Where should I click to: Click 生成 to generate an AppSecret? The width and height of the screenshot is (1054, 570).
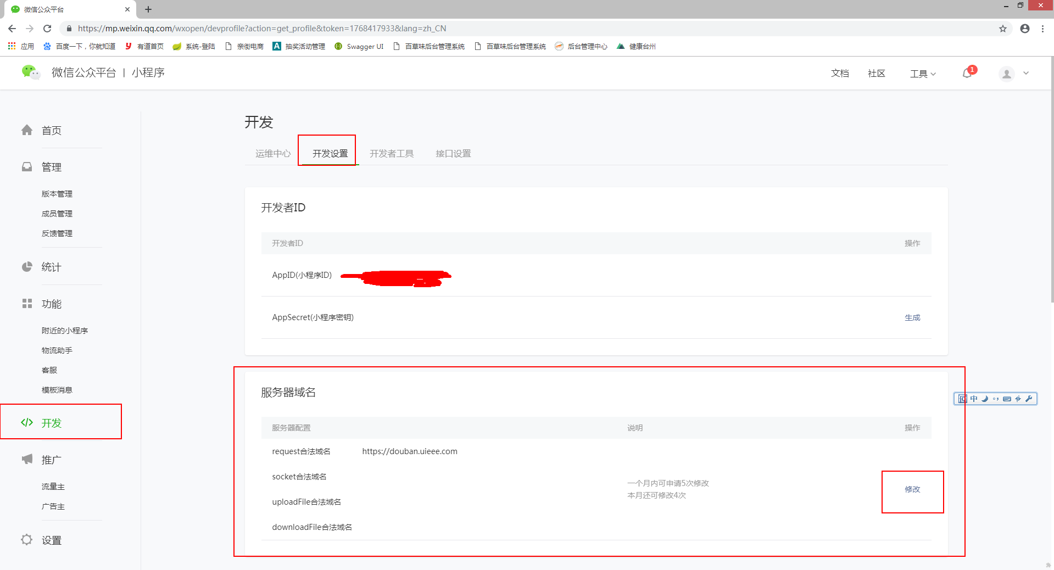912,317
